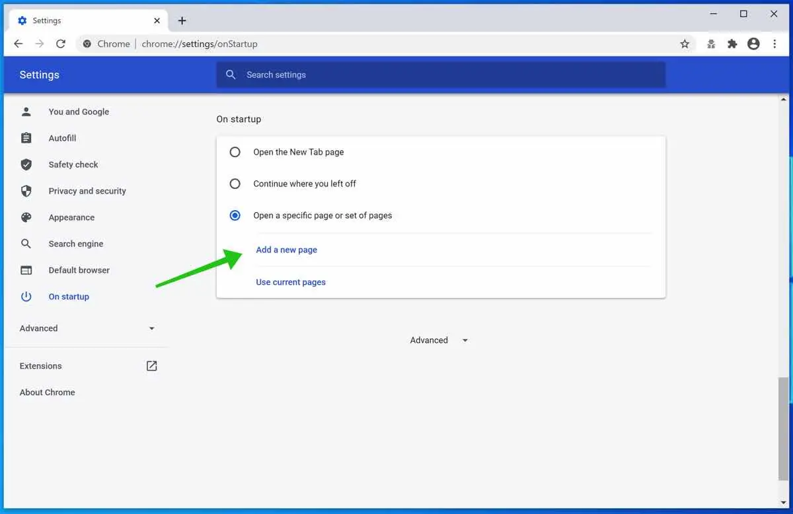793x514 pixels.
Task: Click the Chrome site info icon
Action: click(87, 44)
